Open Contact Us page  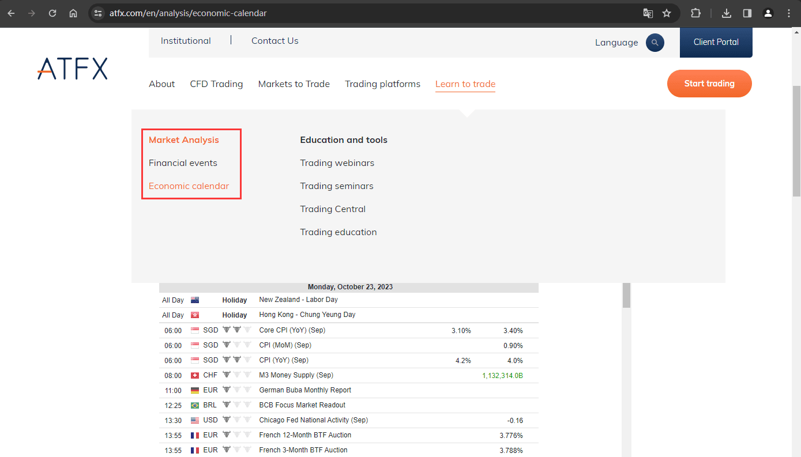coord(275,41)
